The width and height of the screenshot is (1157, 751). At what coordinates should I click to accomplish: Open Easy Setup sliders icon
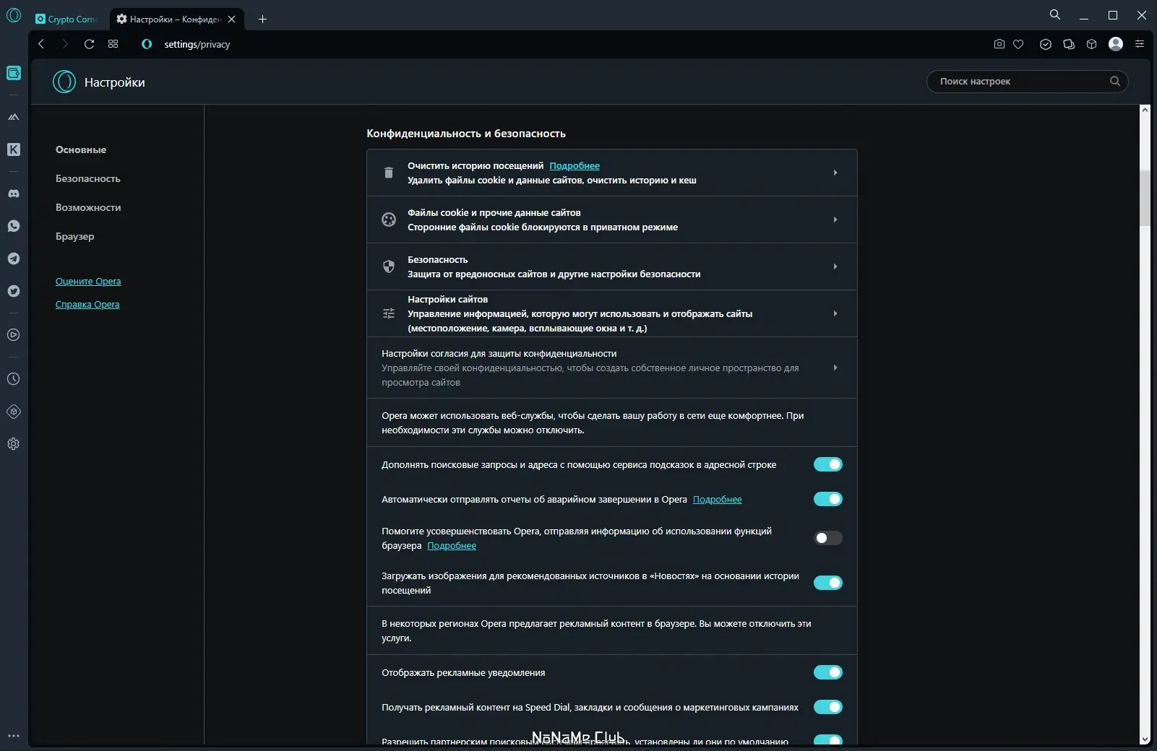click(1140, 44)
